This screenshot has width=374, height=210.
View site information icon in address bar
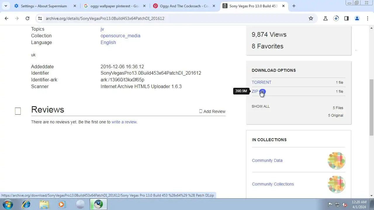point(40,18)
